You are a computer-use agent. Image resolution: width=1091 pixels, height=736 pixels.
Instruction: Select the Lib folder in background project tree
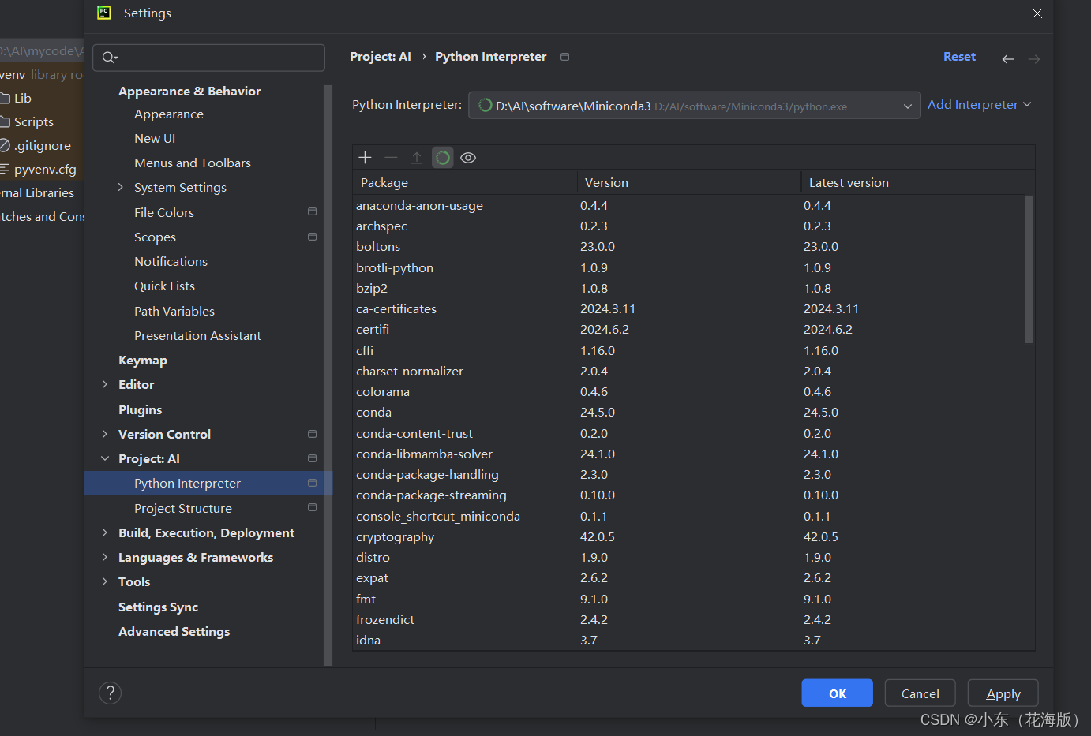(x=22, y=99)
